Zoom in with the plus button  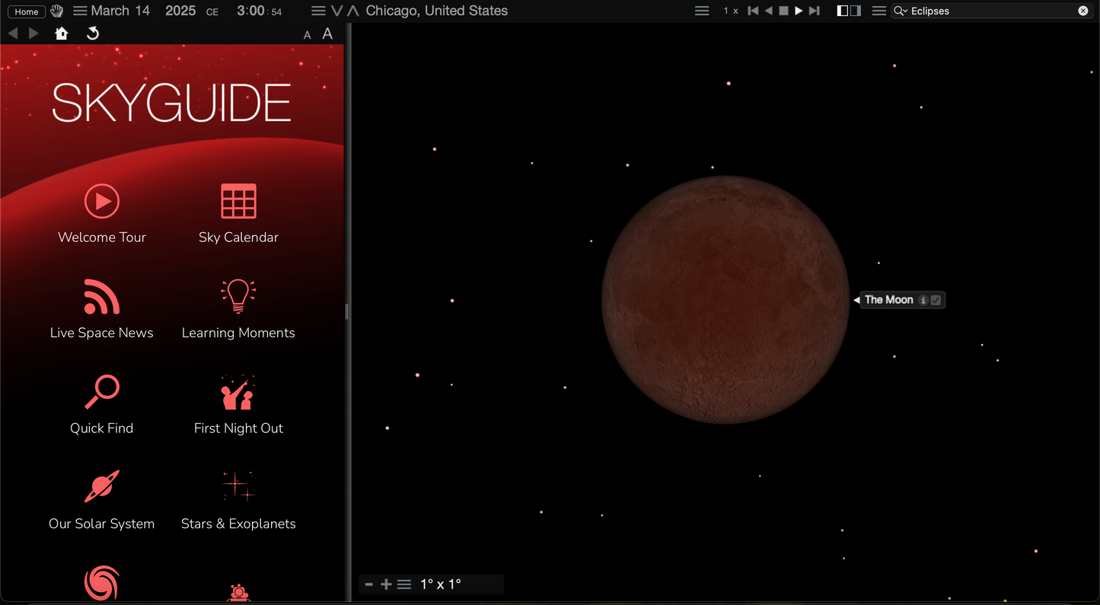click(386, 584)
